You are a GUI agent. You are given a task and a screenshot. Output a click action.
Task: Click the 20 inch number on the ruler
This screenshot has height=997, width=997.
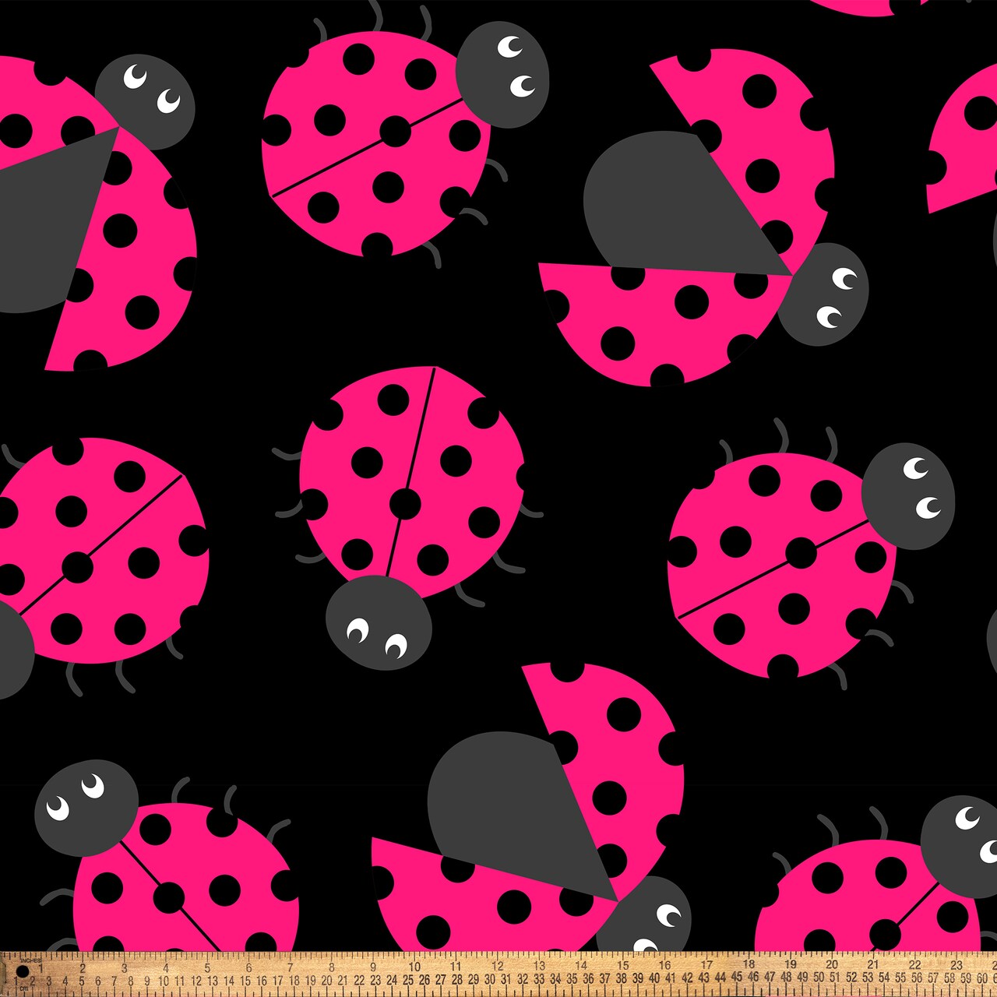click(831, 964)
